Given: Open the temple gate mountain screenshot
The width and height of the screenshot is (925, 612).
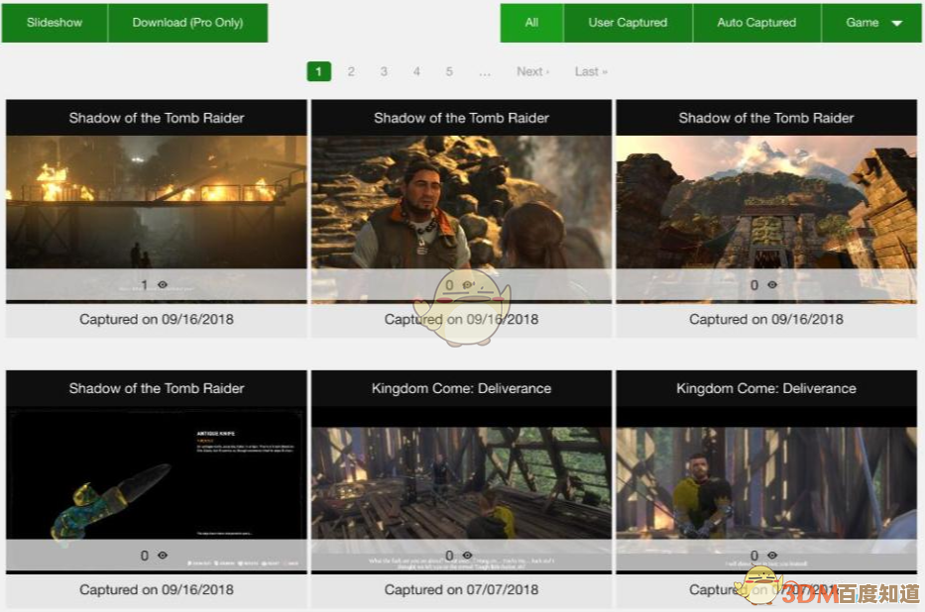Looking at the screenshot, I should coord(765,203).
